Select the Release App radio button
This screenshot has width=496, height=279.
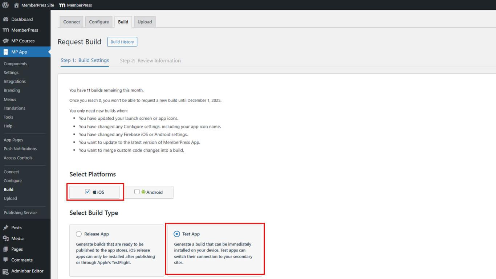[x=79, y=234]
